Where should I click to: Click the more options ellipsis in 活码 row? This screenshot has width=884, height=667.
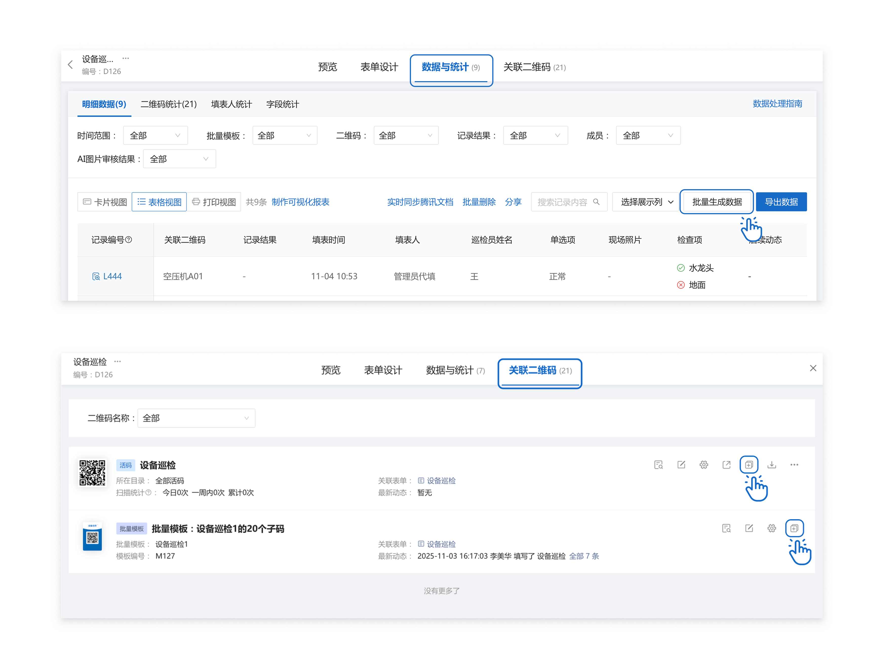(794, 465)
